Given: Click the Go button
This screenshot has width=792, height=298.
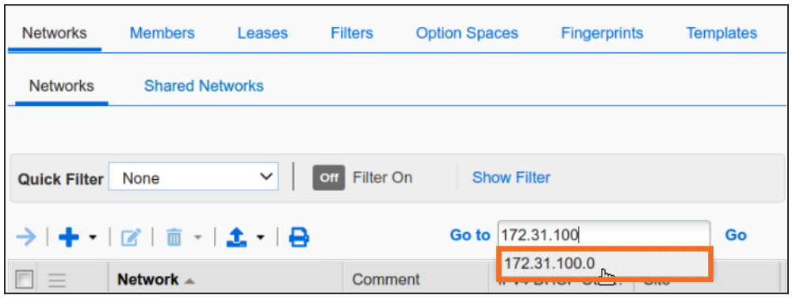Looking at the screenshot, I should click(736, 235).
